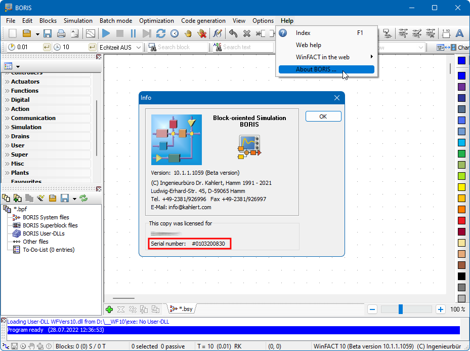Open the plot window icon
470x351 pixels.
(x=90, y=33)
